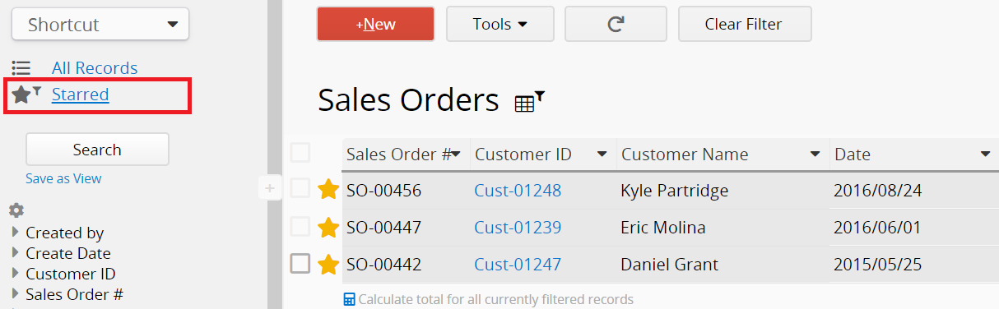999x309 pixels.
Task: Click the +New button
Action: (375, 24)
